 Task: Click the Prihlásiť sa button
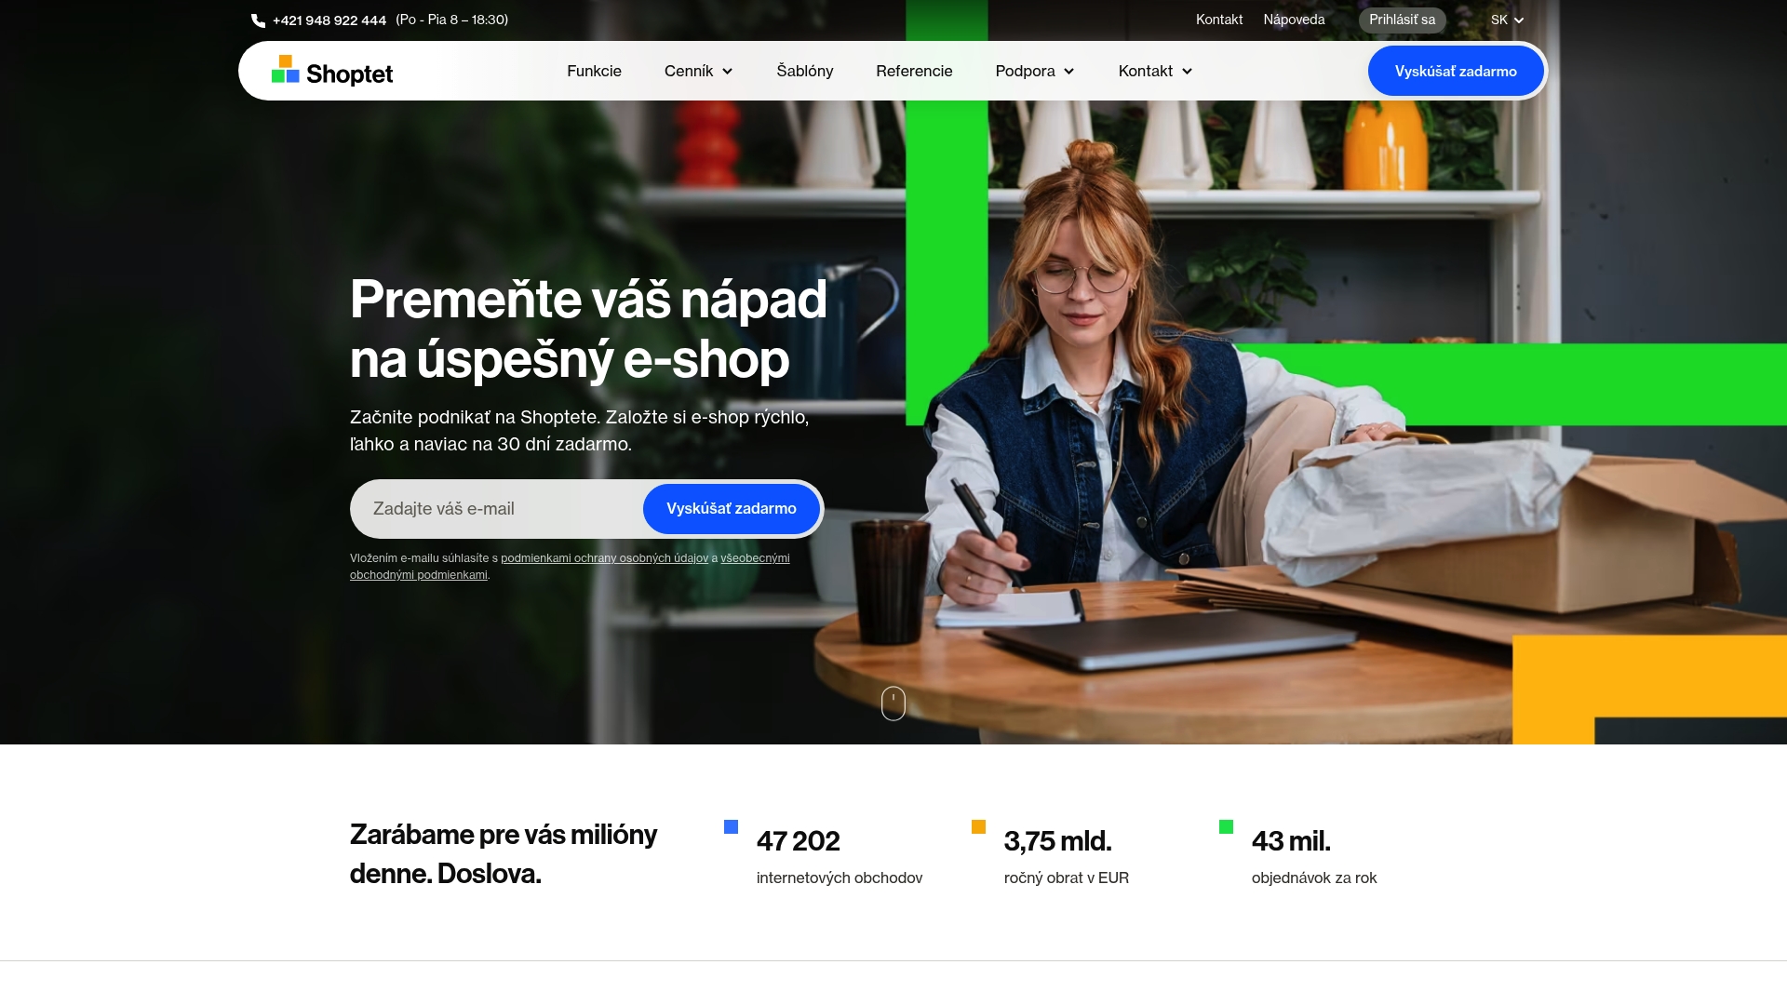[1402, 20]
